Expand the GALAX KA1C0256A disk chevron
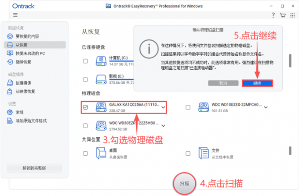The height and width of the screenshot is (196, 299). pyautogui.click(x=163, y=107)
